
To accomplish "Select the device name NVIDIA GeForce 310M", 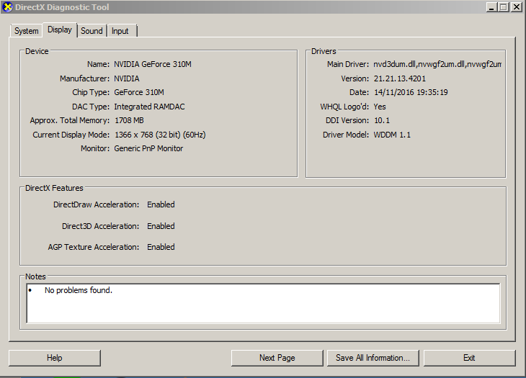I will pyautogui.click(x=153, y=64).
